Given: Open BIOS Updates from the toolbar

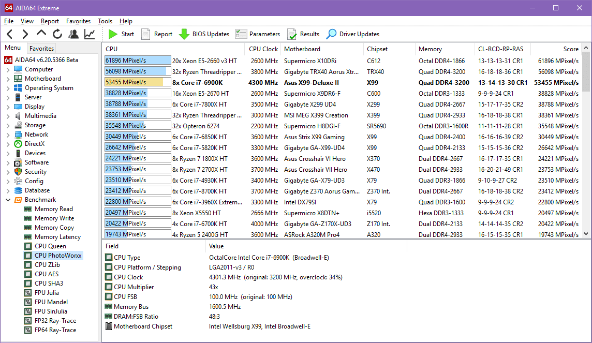Looking at the screenshot, I should (204, 34).
